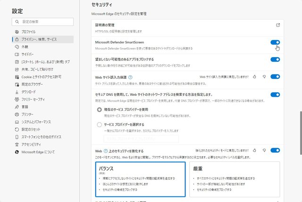
Task: Open Microsoft Edge について page
Action: pyautogui.click(x=43, y=152)
